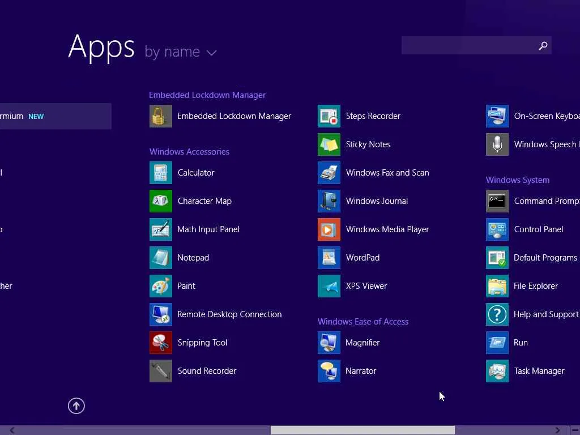Image resolution: width=580 pixels, height=435 pixels.
Task: Launch Calculator from its icon
Action: [160, 173]
